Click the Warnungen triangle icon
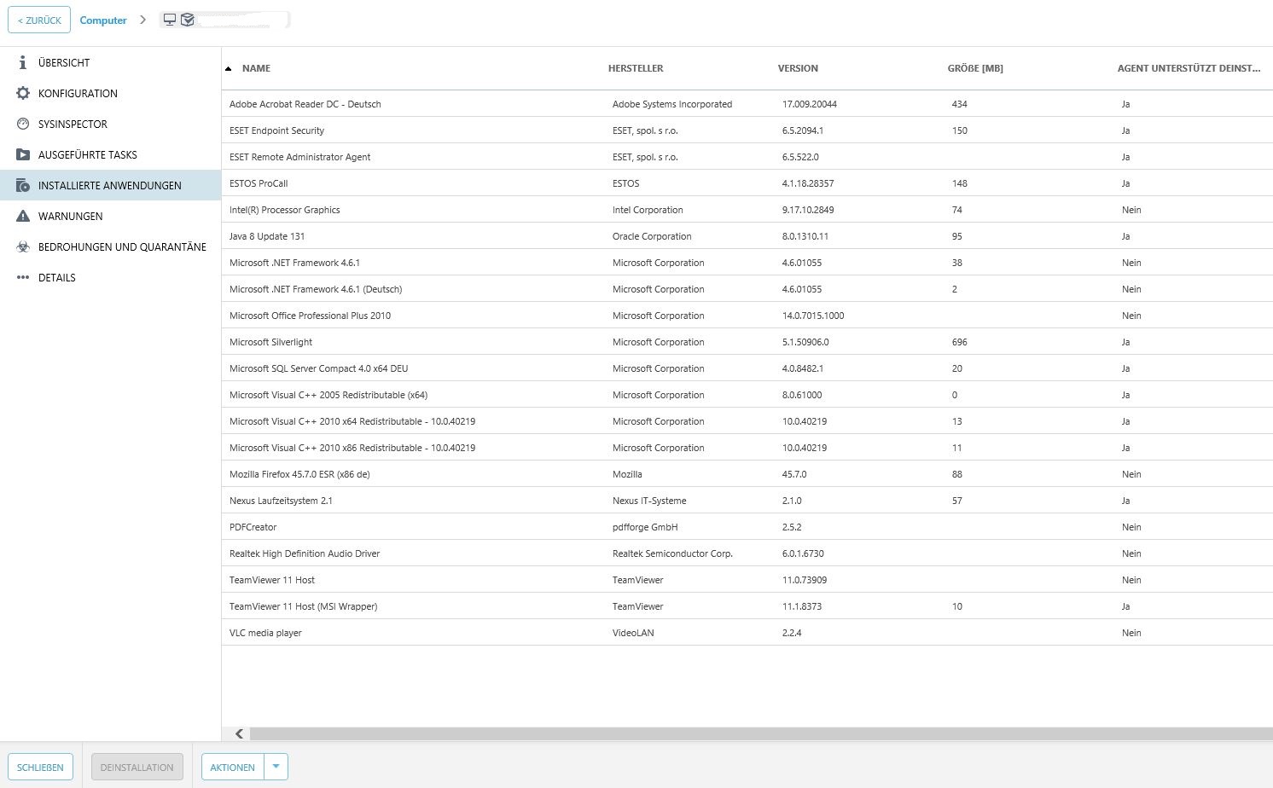This screenshot has height=788, width=1273. click(23, 216)
